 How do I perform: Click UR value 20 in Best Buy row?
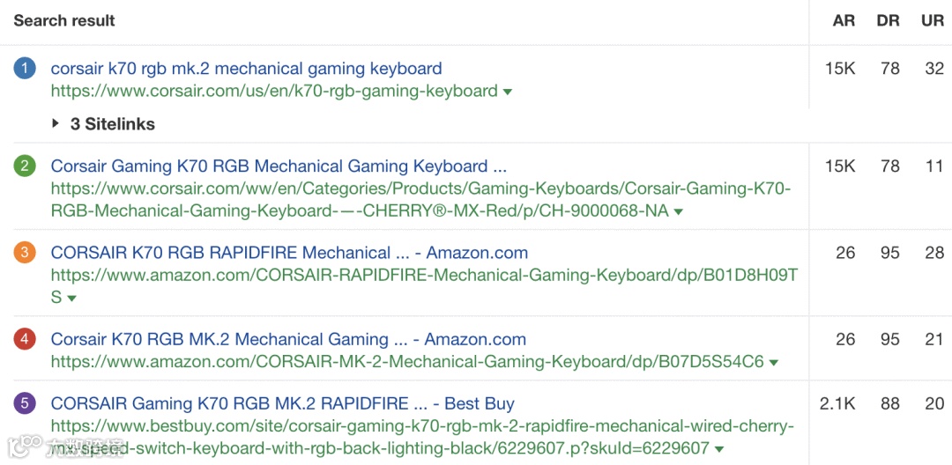tap(934, 403)
